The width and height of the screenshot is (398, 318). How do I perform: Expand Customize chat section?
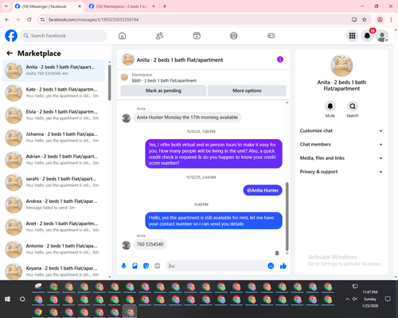[341, 130]
